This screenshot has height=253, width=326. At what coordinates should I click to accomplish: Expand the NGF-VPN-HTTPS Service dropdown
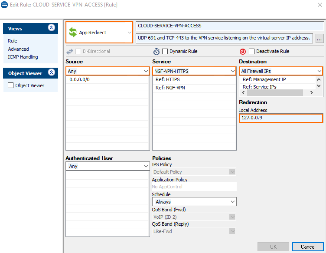click(194, 71)
